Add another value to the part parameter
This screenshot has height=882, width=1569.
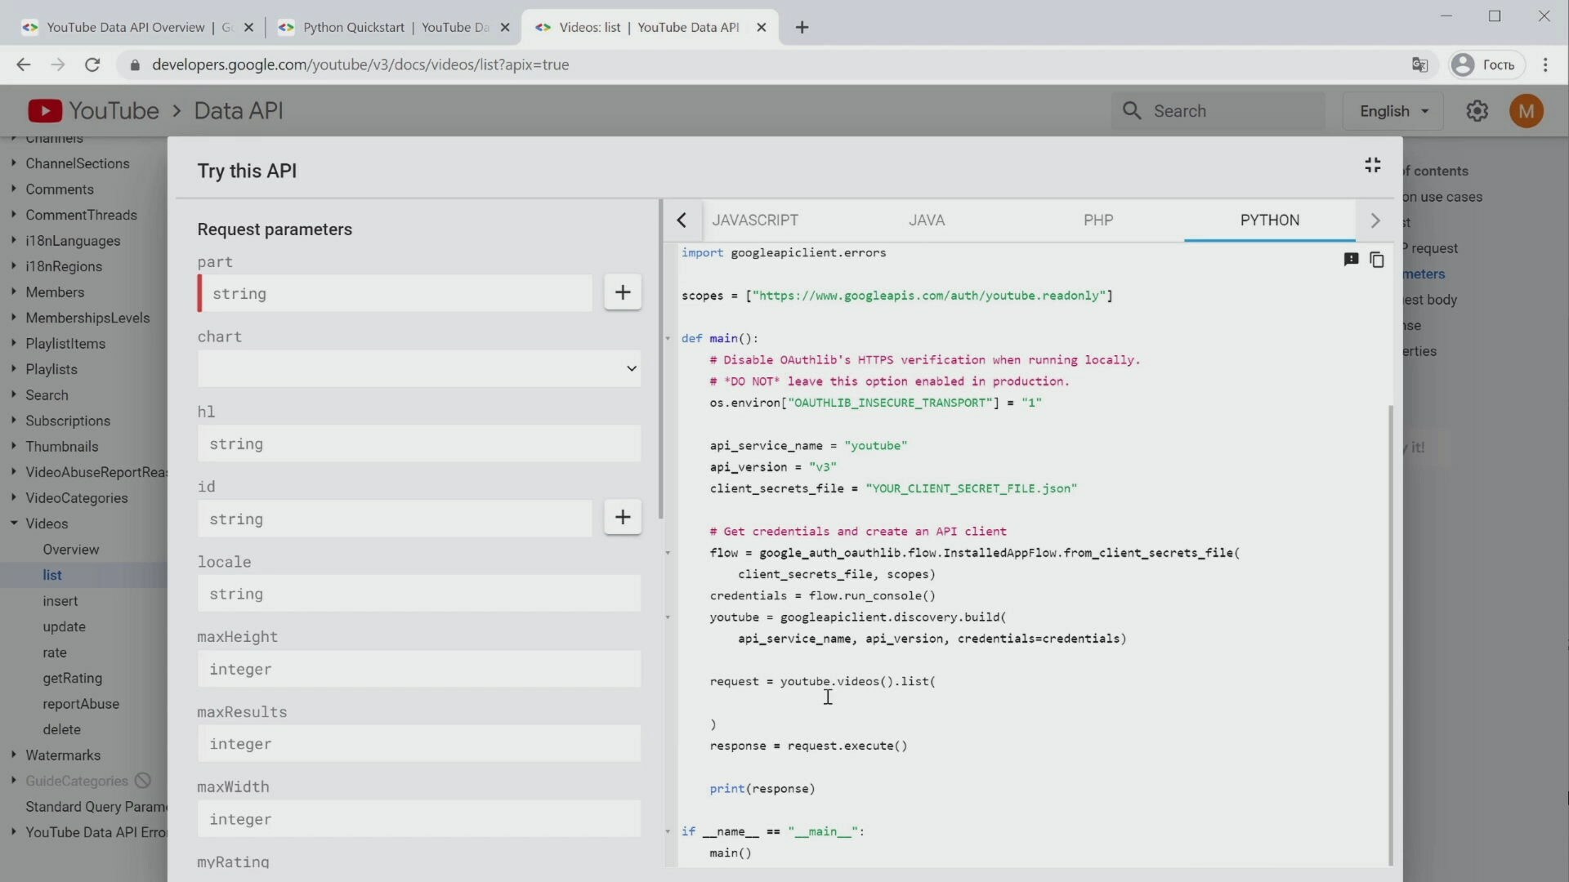click(x=623, y=292)
